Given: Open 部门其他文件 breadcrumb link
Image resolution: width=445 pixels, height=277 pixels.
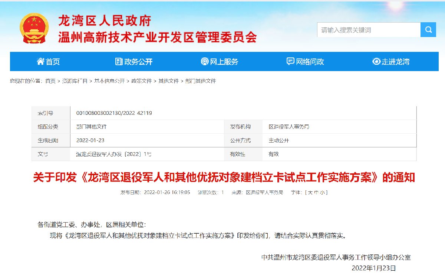Looking at the screenshot, I should [201, 81].
